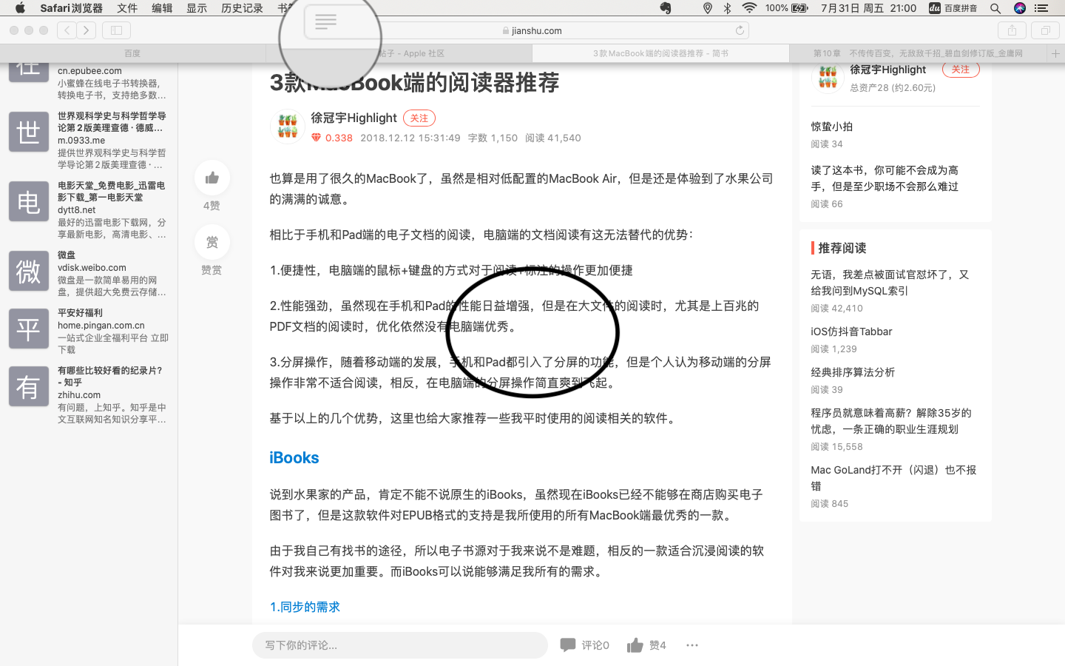Click the comment input field 写下你的评论
Screen dimensions: 1065x666
click(399, 645)
